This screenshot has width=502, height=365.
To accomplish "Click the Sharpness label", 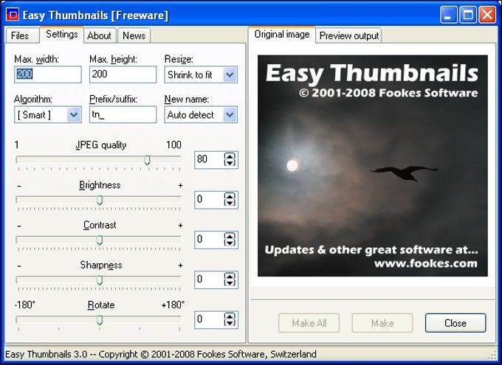I will (101, 265).
